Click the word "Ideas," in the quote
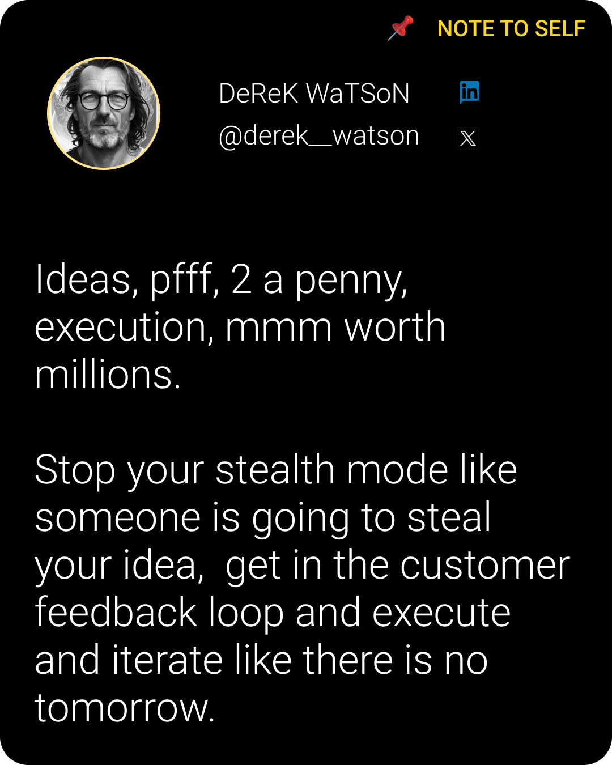Viewport: 612px width, 765px height. [x=87, y=279]
